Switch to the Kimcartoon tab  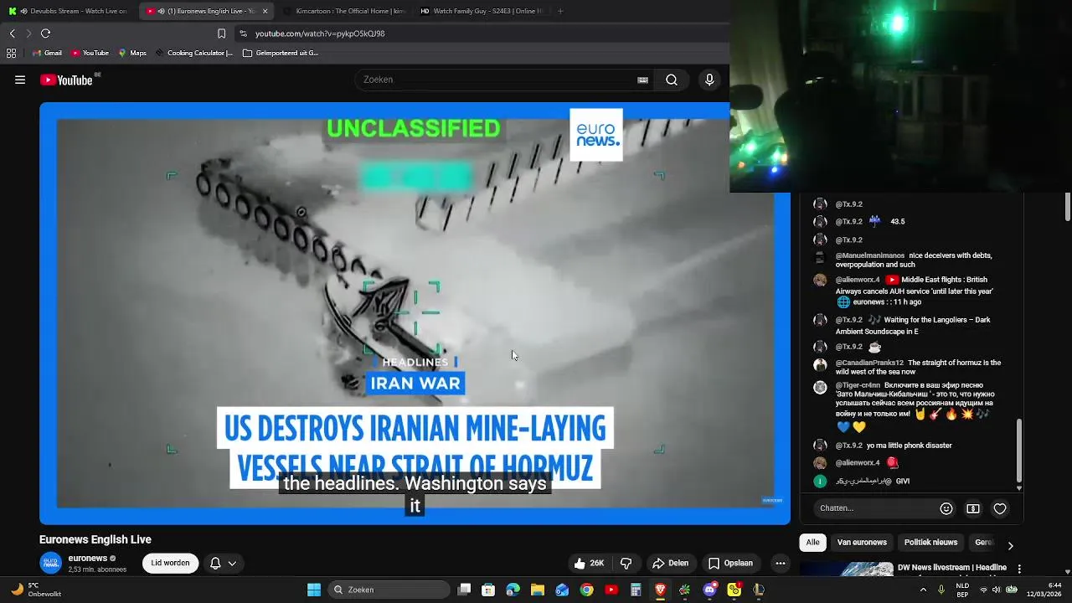(x=343, y=11)
